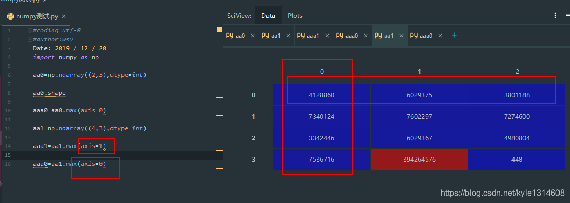The height and width of the screenshot is (203, 570).
Task: Click the cell with value 4980804
Action: pos(517,138)
